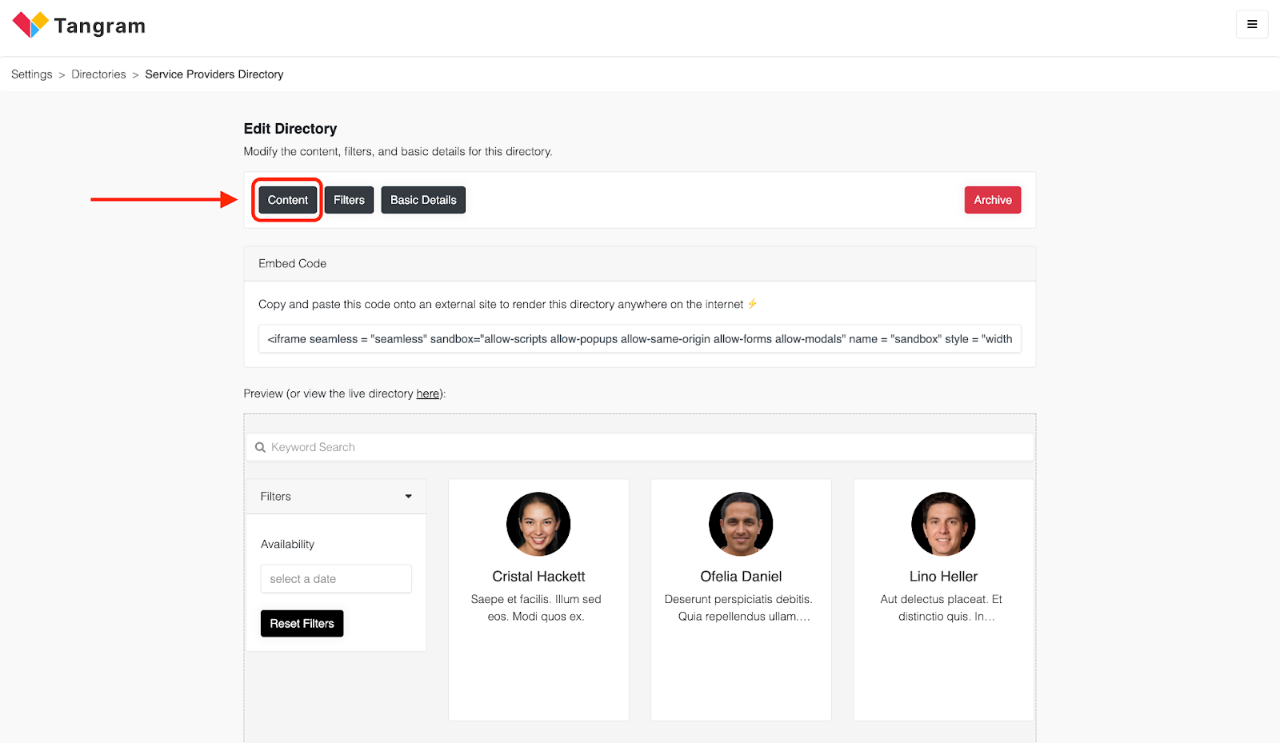
Task: Click description text 'Aut delectus placeat'
Action: click(934, 600)
